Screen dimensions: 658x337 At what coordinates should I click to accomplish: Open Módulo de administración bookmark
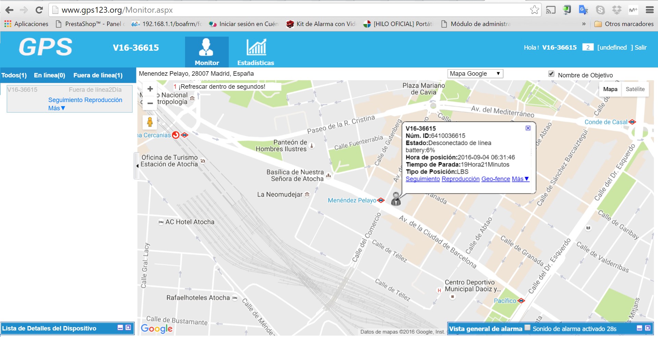tap(476, 24)
